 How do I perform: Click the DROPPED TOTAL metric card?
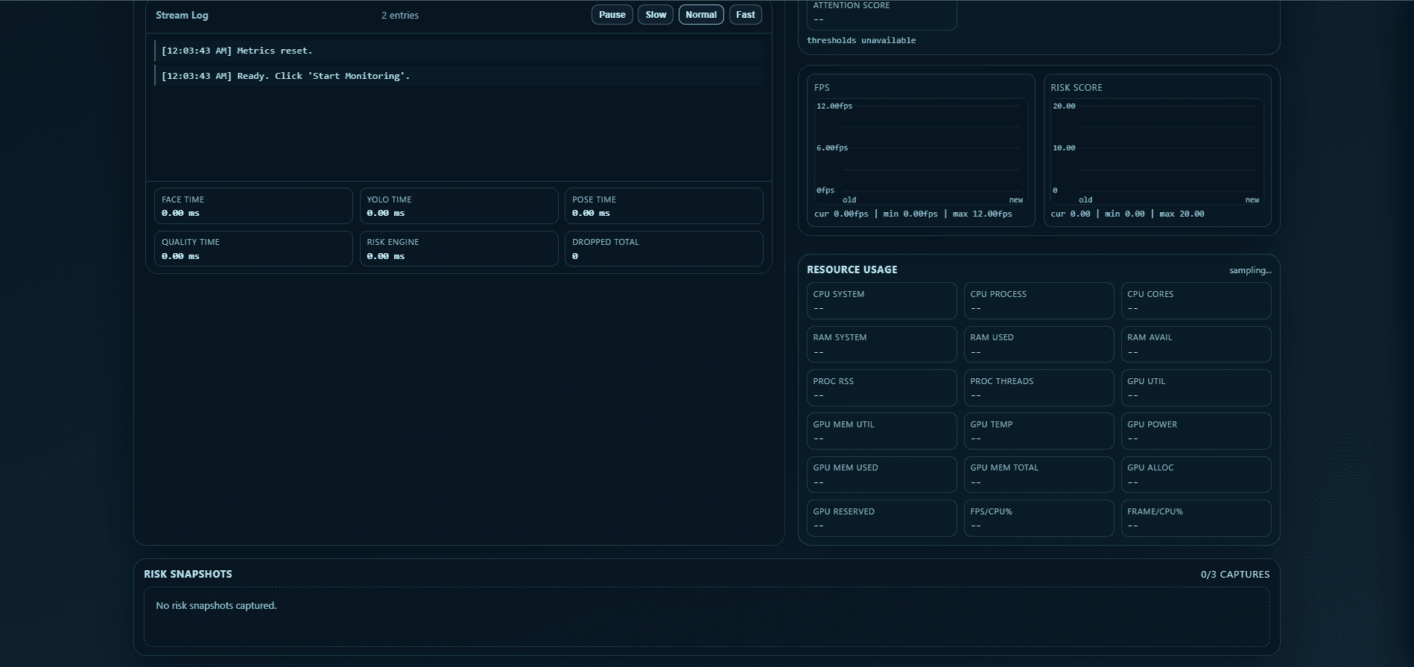(664, 249)
